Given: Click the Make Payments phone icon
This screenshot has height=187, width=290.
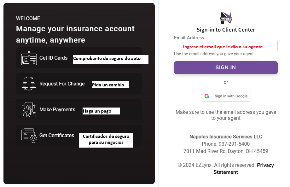Looking at the screenshot, I should click(x=29, y=109).
